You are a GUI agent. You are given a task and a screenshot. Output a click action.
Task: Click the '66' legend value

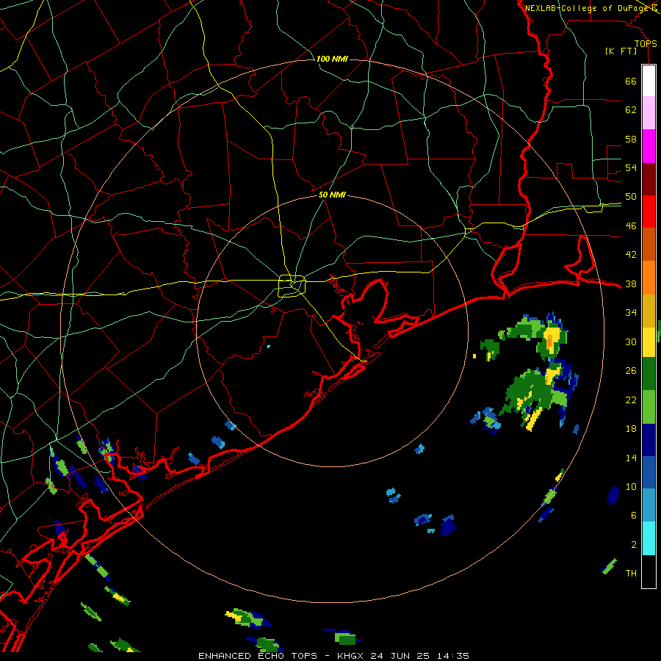[631, 81]
